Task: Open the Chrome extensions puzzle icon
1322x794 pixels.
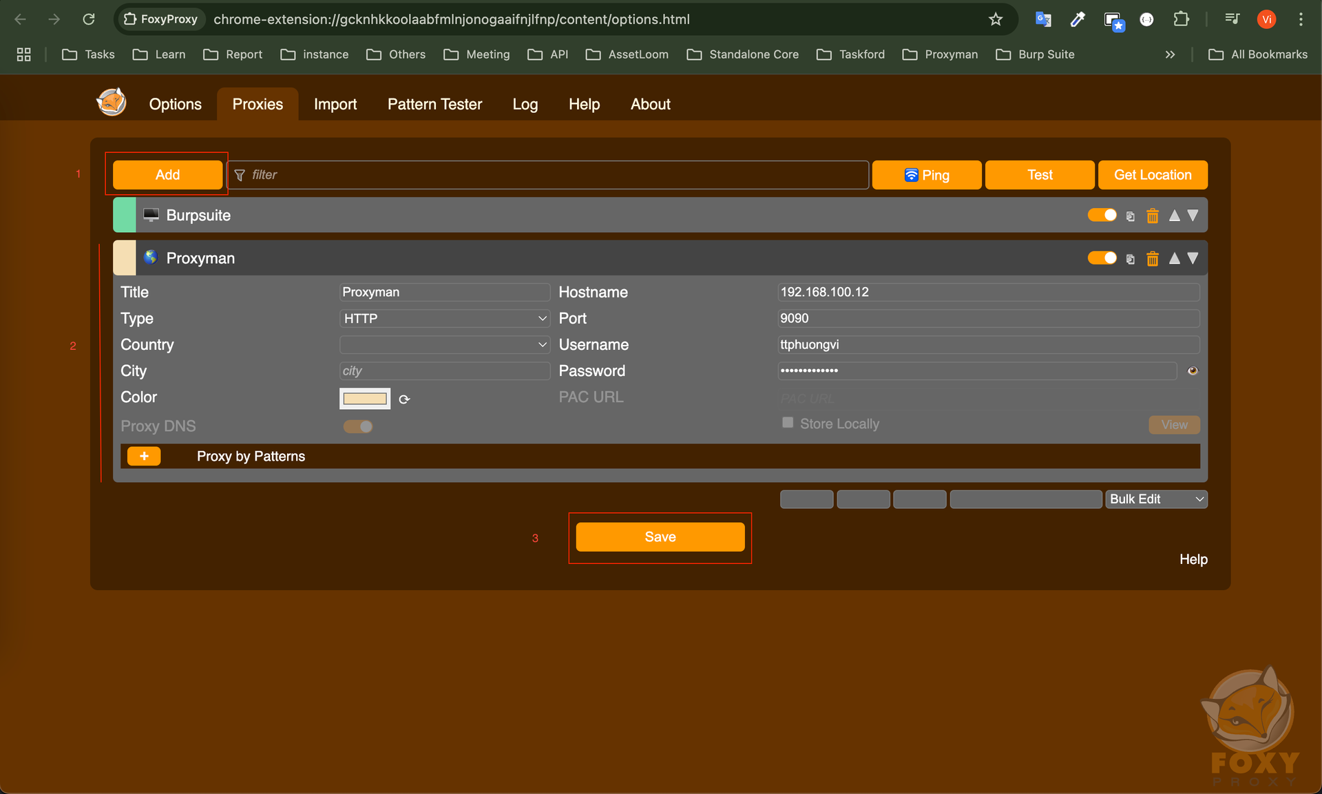Action: 1181,19
